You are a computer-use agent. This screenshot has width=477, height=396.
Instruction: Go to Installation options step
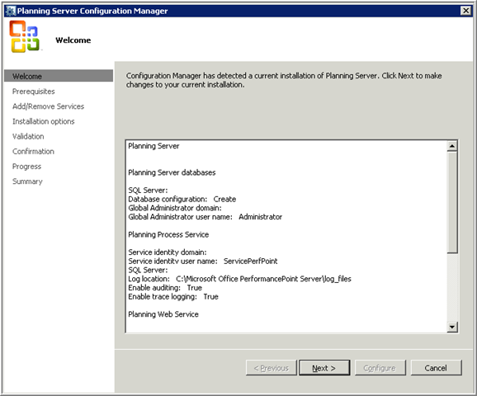[x=43, y=121]
